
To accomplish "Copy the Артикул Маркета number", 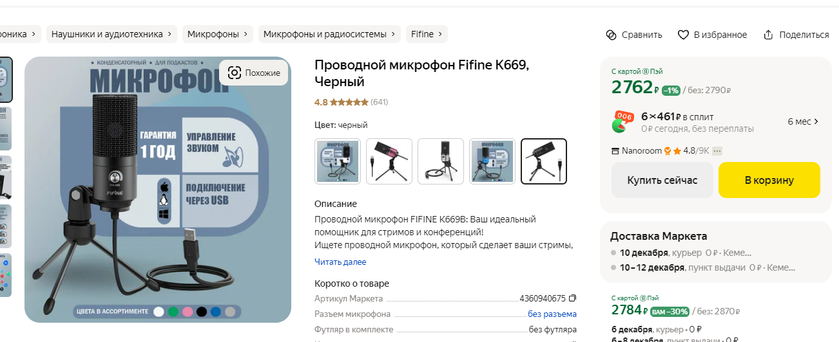I will pos(572,298).
